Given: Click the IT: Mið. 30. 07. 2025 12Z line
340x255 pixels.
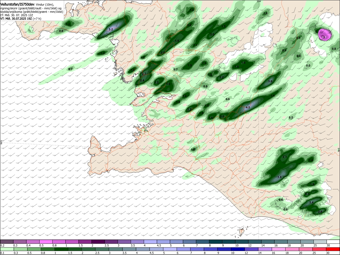Looking at the screenshot, I should [x=17, y=15].
